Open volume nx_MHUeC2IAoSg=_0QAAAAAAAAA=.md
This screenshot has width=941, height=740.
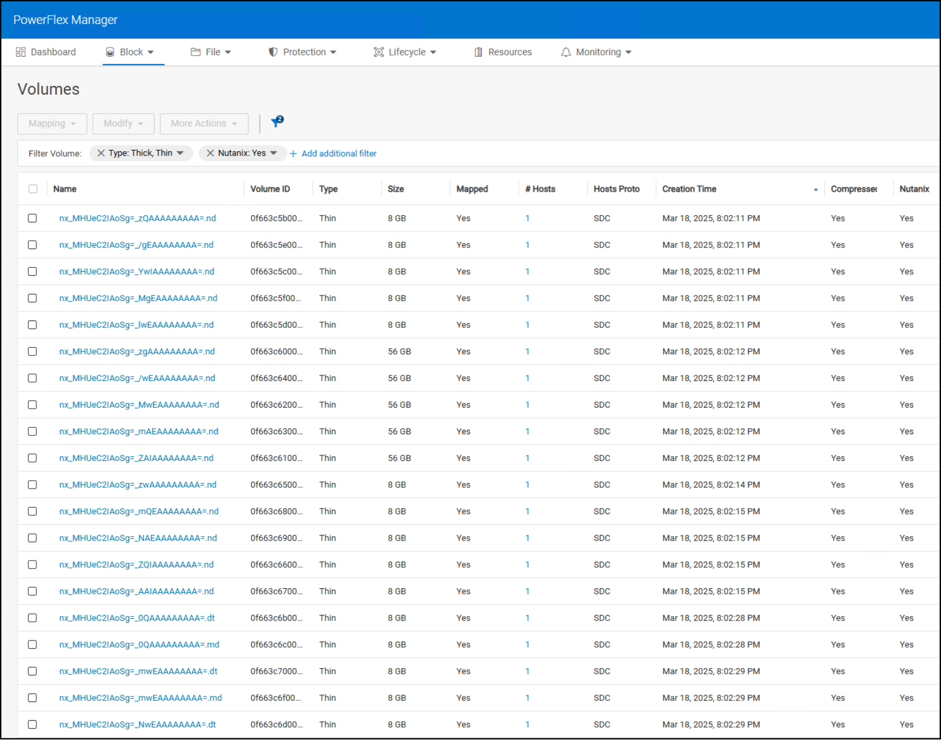click(139, 644)
